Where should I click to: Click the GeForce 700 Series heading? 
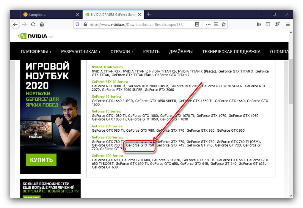[107, 137]
